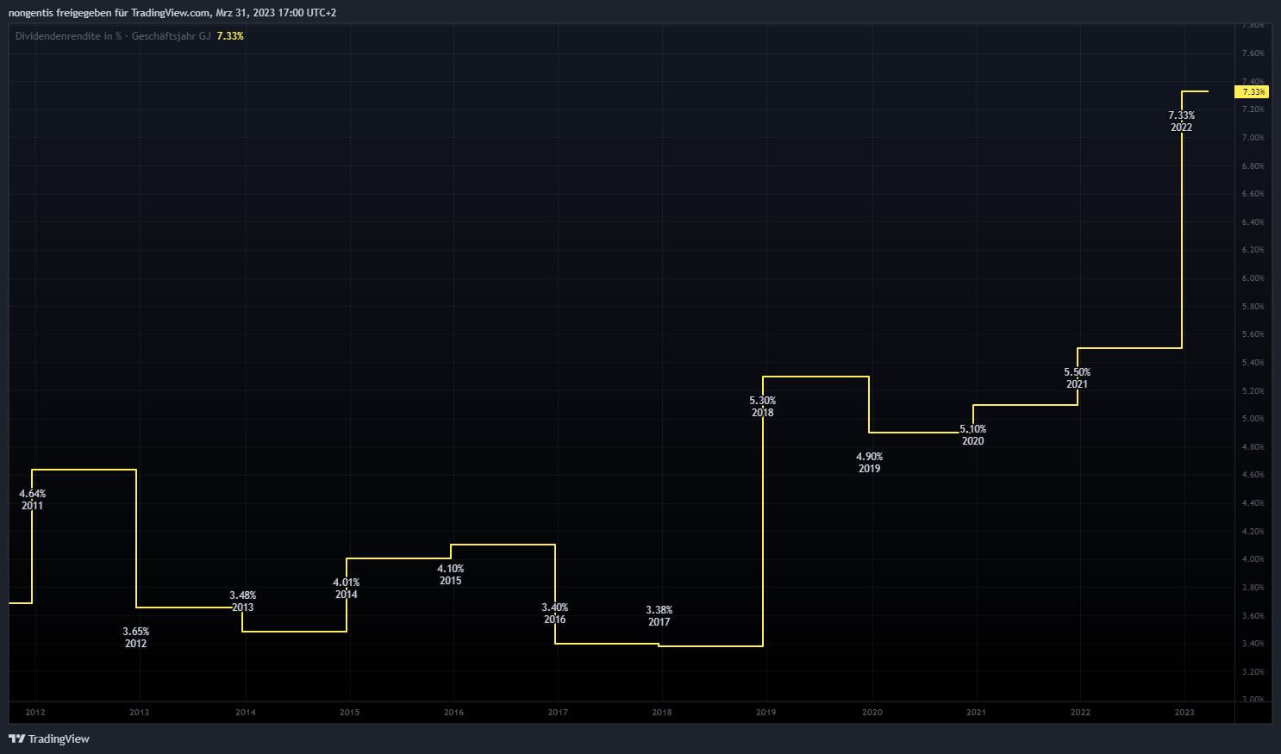Click the 3.48% 2013 data label
Screen dimensions: 1281x754
[x=242, y=601]
